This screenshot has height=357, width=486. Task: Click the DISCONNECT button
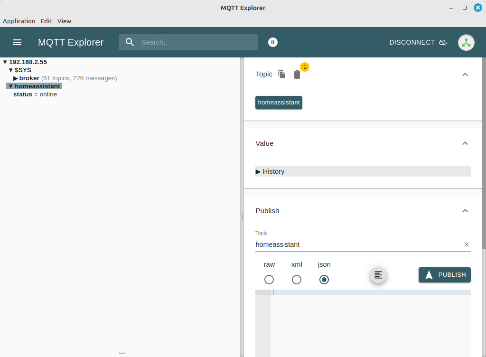pyautogui.click(x=418, y=42)
